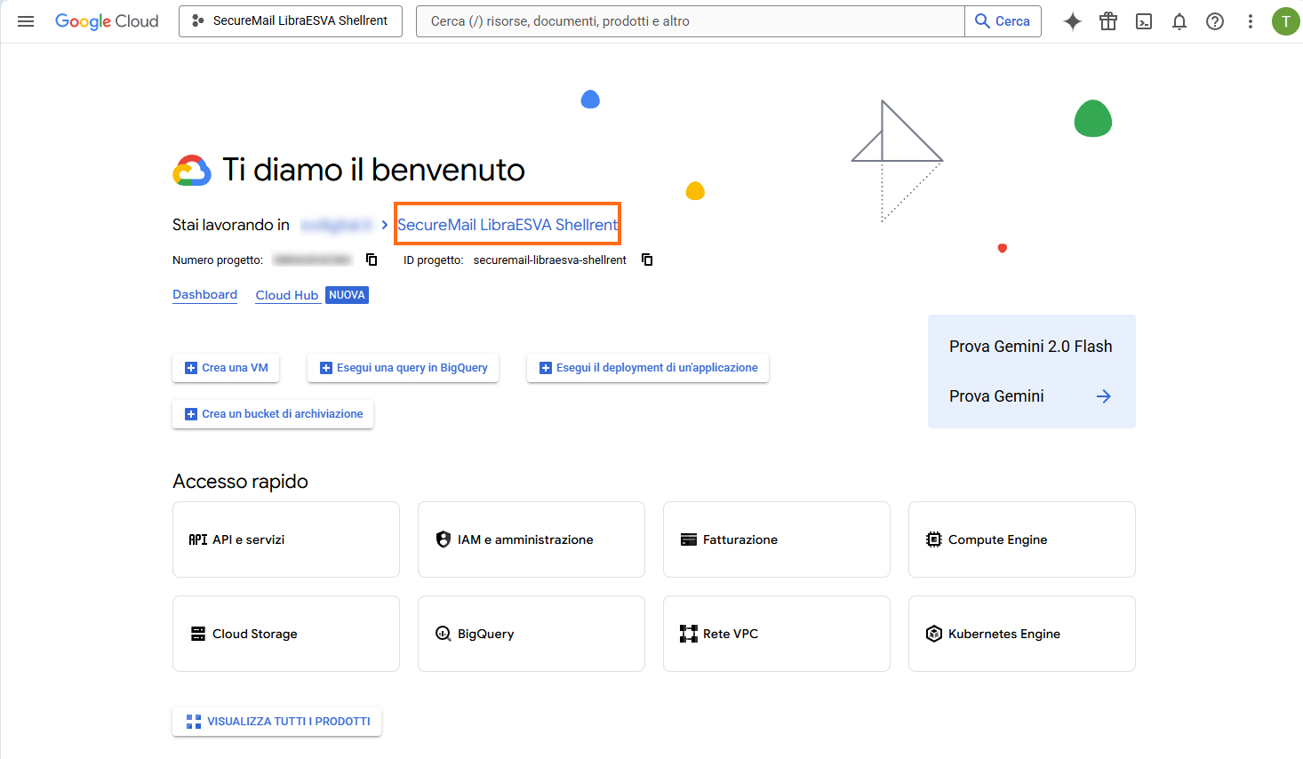Click the securemail-libraesva-shellrent project ID text
The image size is (1303, 759).
pyautogui.click(x=550, y=260)
